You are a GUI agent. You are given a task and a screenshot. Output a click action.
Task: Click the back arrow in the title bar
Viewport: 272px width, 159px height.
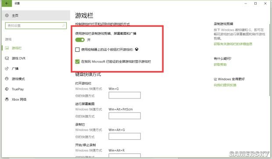(x=7, y=4)
